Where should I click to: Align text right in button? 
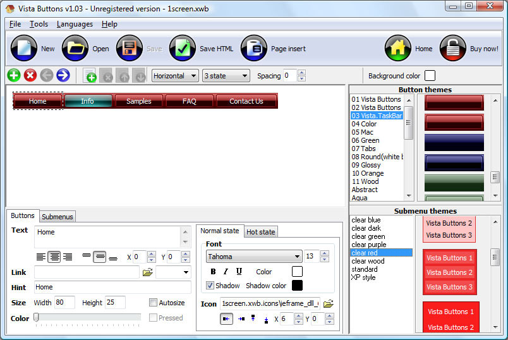68,257
